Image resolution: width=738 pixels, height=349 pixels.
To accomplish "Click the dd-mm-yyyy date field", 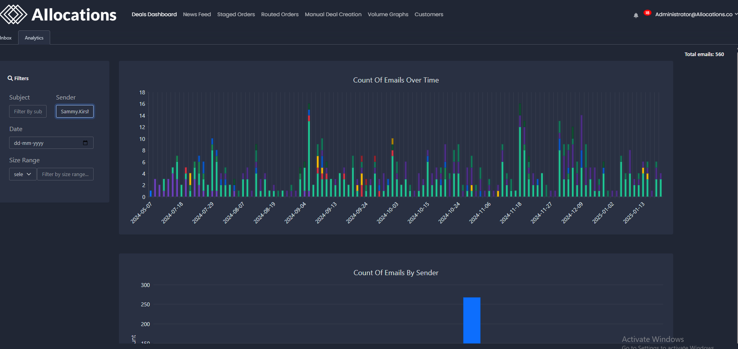I will point(51,143).
